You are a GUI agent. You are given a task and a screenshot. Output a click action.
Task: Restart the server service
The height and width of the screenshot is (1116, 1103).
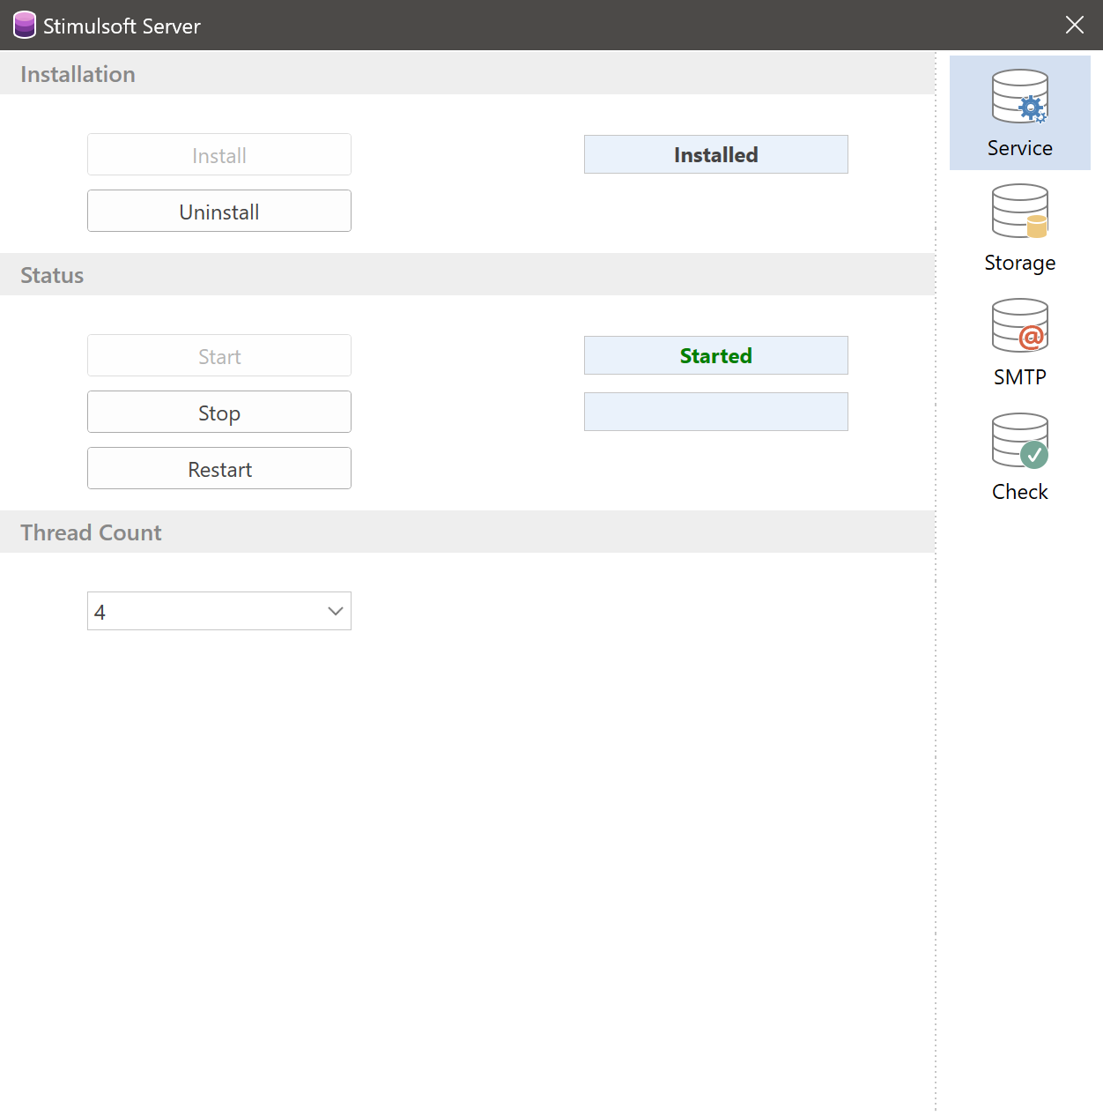pos(219,469)
